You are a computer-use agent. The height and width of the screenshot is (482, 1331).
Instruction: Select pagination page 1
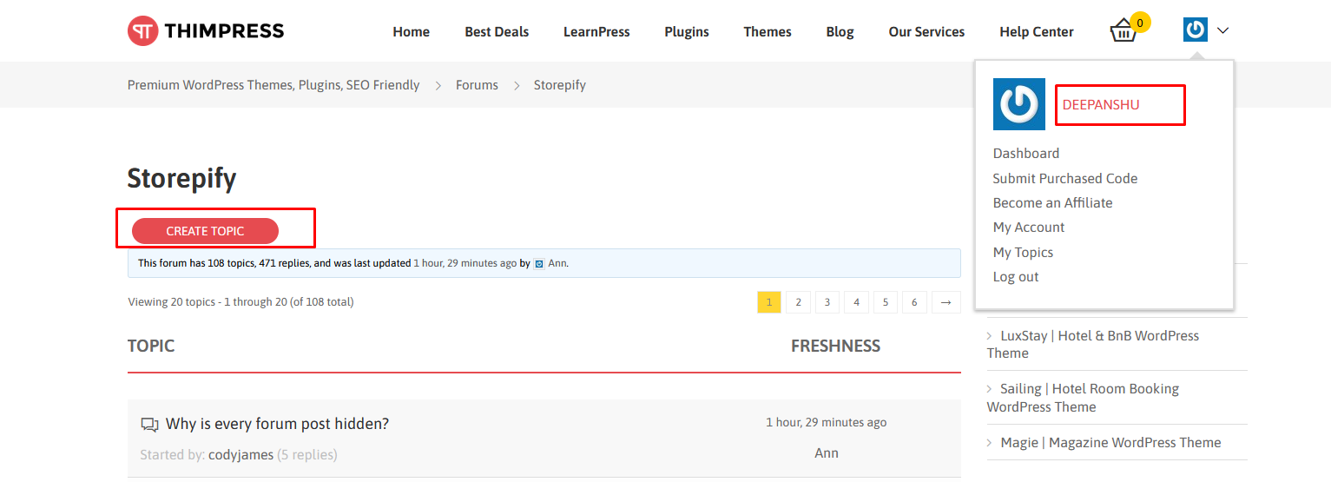tap(768, 302)
